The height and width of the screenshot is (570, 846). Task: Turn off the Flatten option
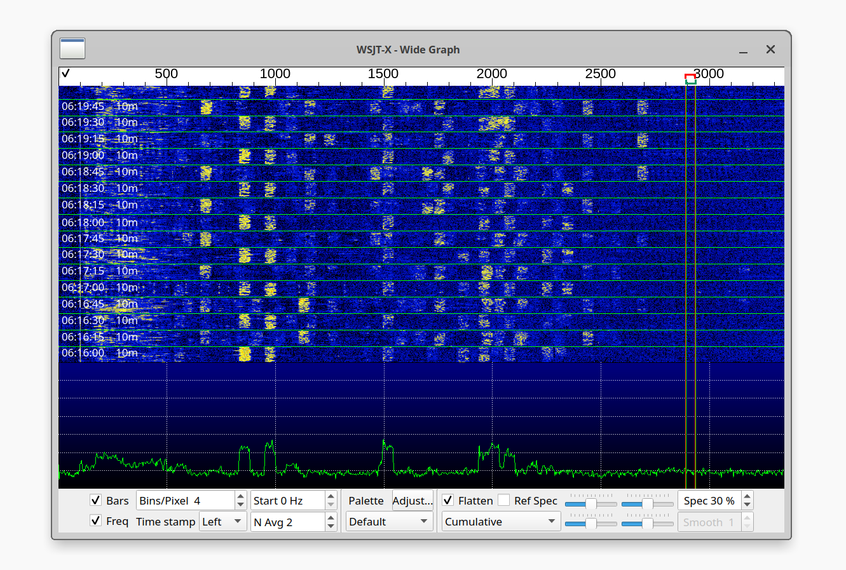(x=448, y=501)
